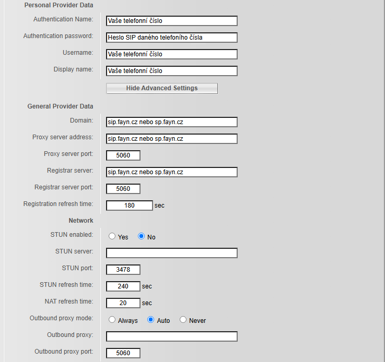The width and height of the screenshot is (385, 362).
Task: Edit the NAT refresh time field
Action: tap(123, 303)
